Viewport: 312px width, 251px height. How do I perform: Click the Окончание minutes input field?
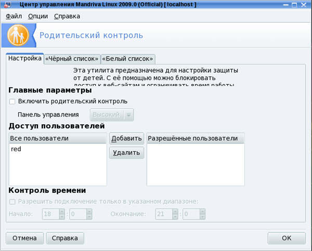pos(191,214)
